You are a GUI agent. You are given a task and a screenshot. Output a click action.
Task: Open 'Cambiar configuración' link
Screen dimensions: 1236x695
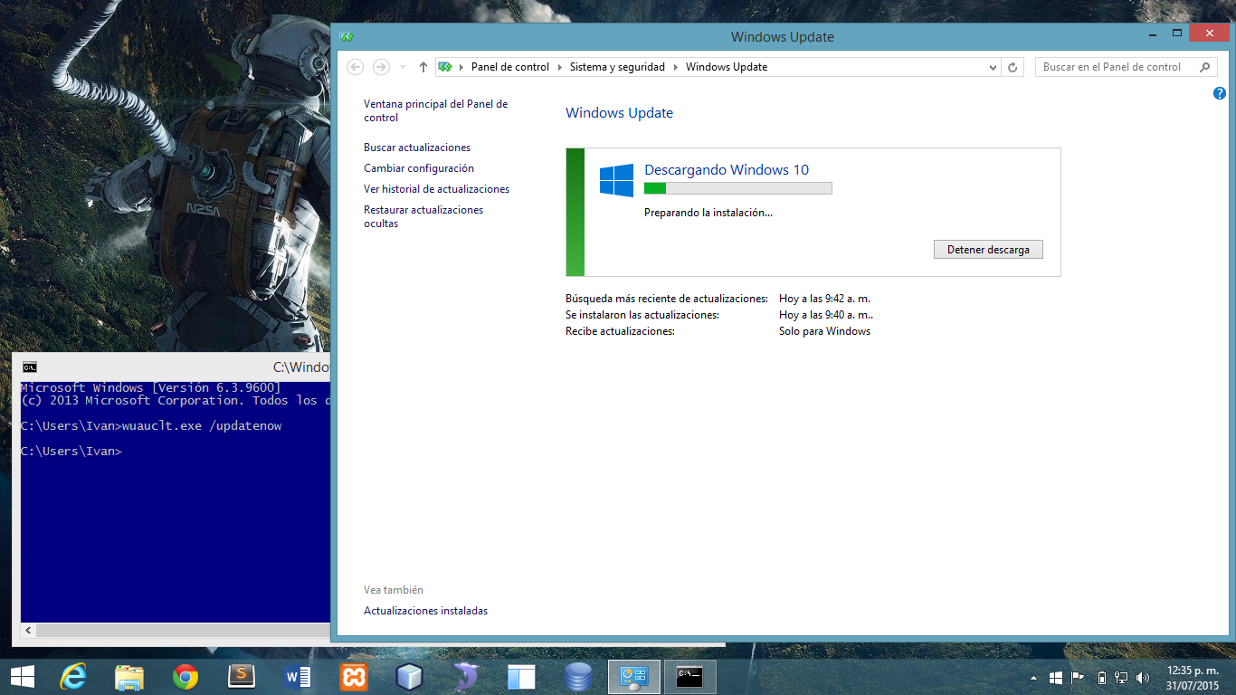[419, 168]
